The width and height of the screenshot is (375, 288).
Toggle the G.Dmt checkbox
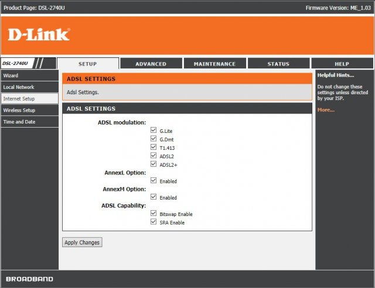point(154,139)
